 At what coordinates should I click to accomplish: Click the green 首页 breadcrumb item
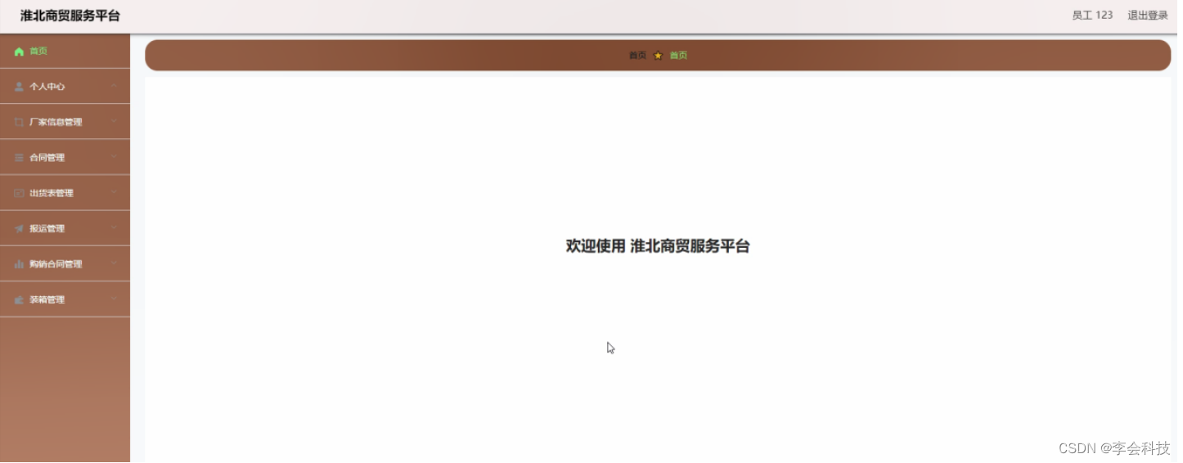point(678,56)
